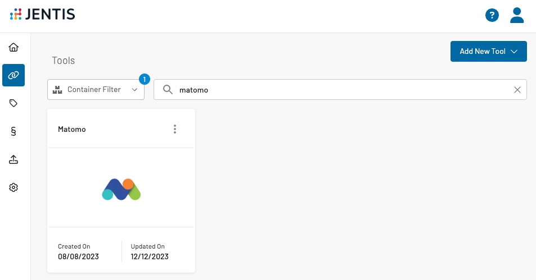Open the user profile icon

[x=517, y=15]
